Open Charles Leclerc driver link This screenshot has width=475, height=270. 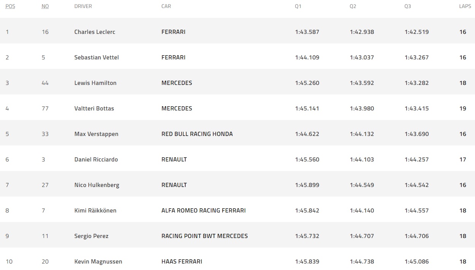coord(95,32)
